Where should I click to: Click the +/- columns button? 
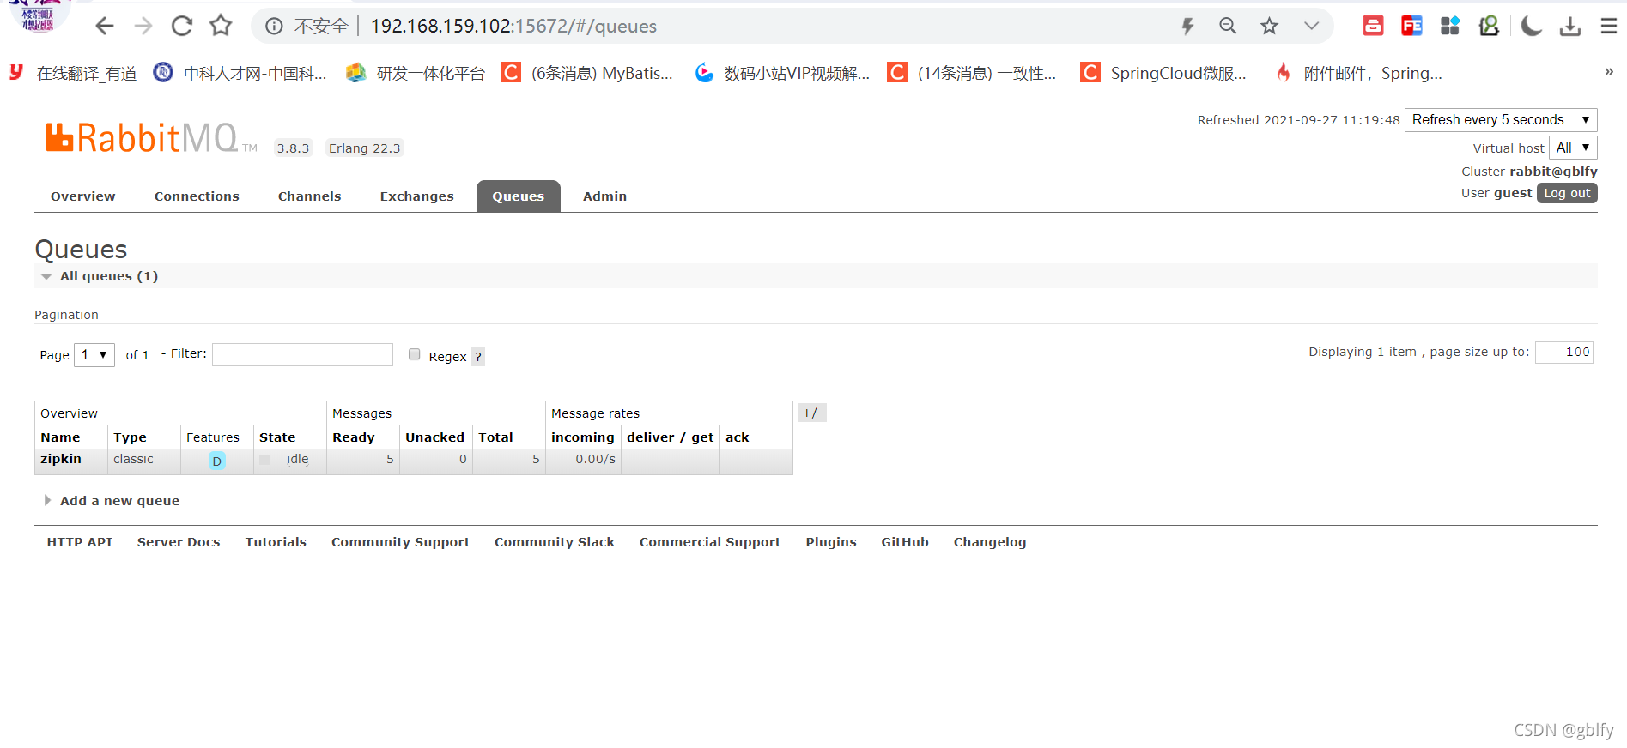tap(812, 413)
